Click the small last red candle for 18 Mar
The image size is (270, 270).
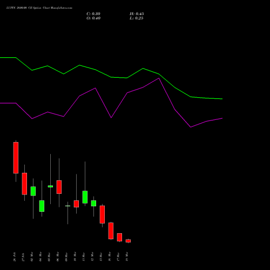[x=128, y=241]
